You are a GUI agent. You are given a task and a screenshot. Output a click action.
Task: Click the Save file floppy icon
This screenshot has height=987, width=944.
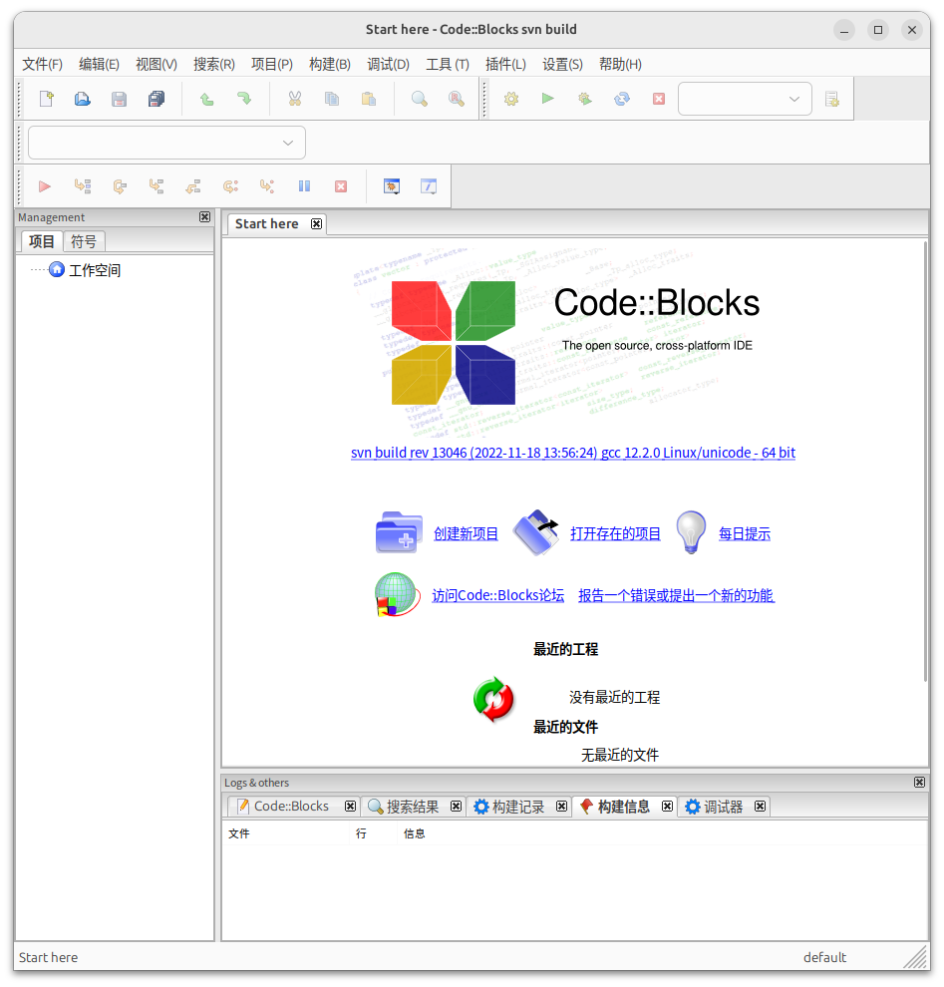[x=119, y=99]
